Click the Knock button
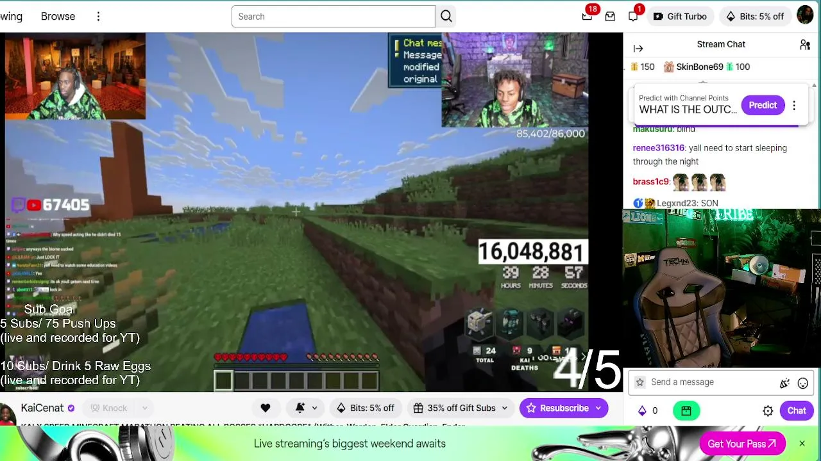The height and width of the screenshot is (461, 821). point(109,408)
